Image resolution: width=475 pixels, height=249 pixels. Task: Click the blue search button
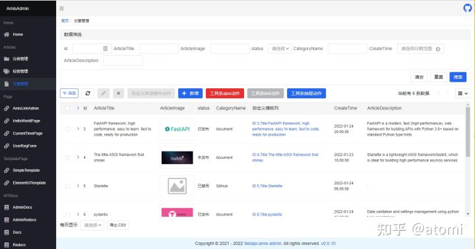point(458,77)
